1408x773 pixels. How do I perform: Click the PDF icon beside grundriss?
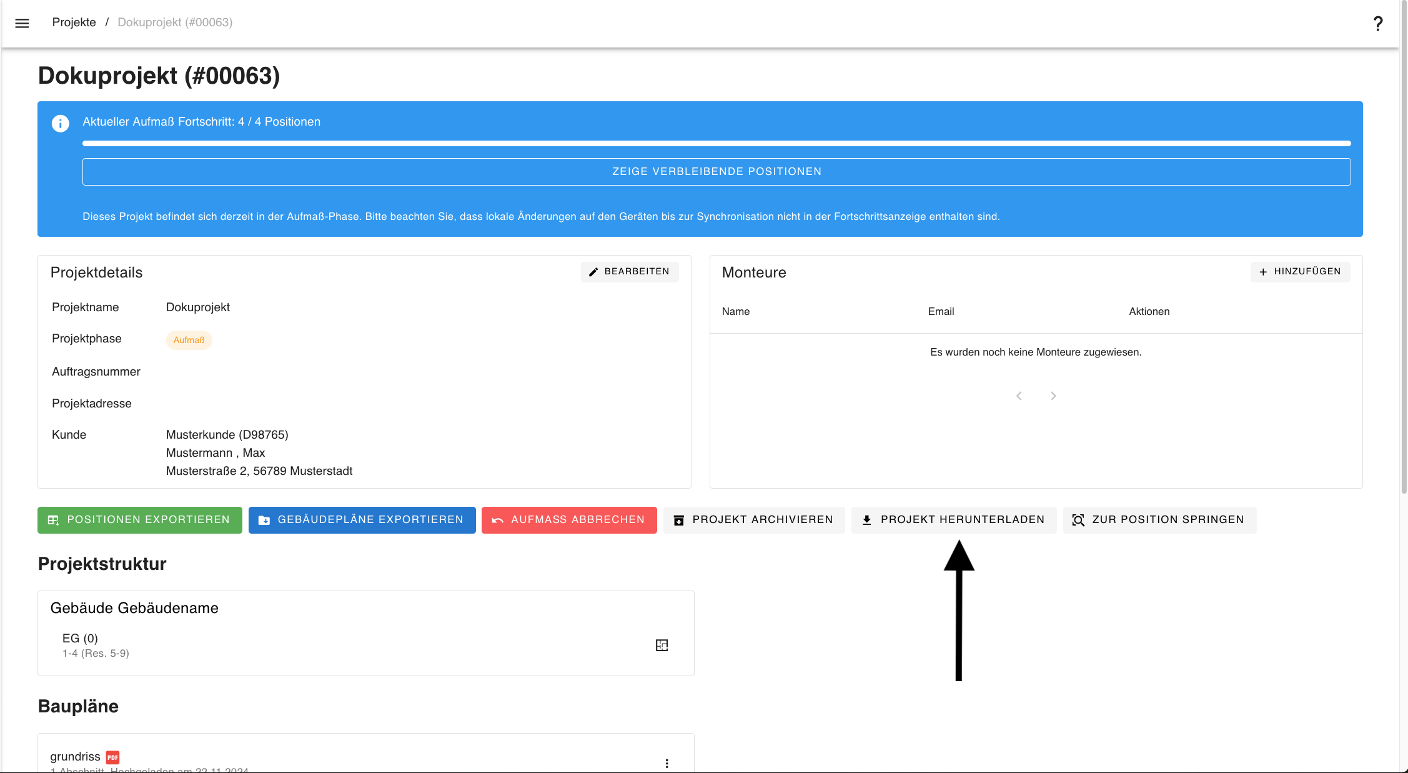(112, 757)
